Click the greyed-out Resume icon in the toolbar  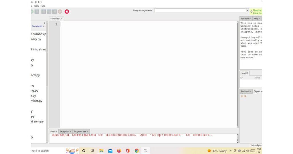(x=60, y=12)
